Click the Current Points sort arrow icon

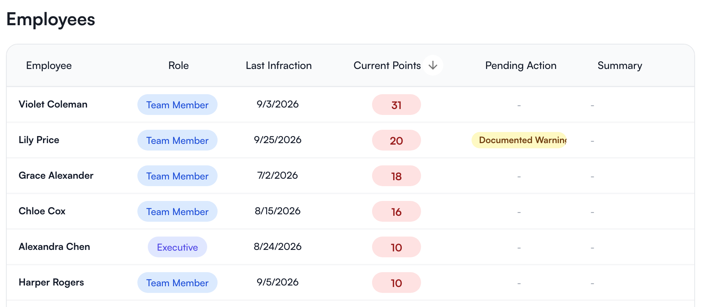(433, 66)
